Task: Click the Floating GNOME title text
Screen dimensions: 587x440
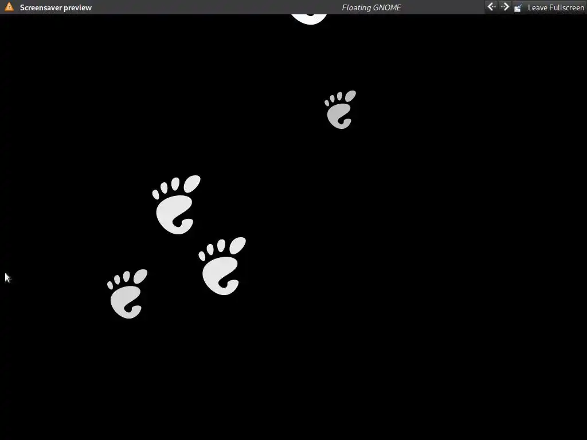Action: tap(371, 7)
